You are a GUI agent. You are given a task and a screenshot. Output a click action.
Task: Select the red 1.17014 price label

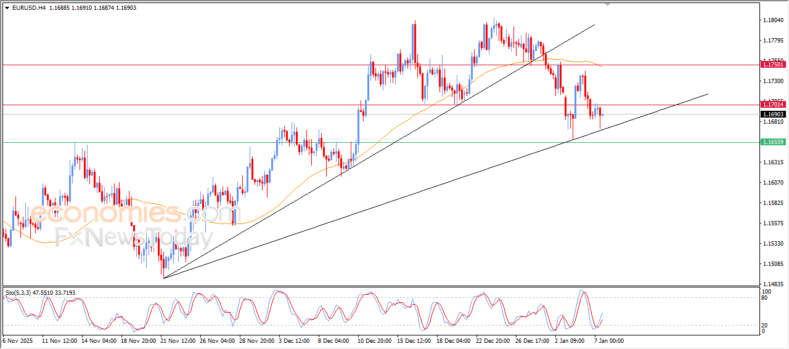[x=773, y=105]
